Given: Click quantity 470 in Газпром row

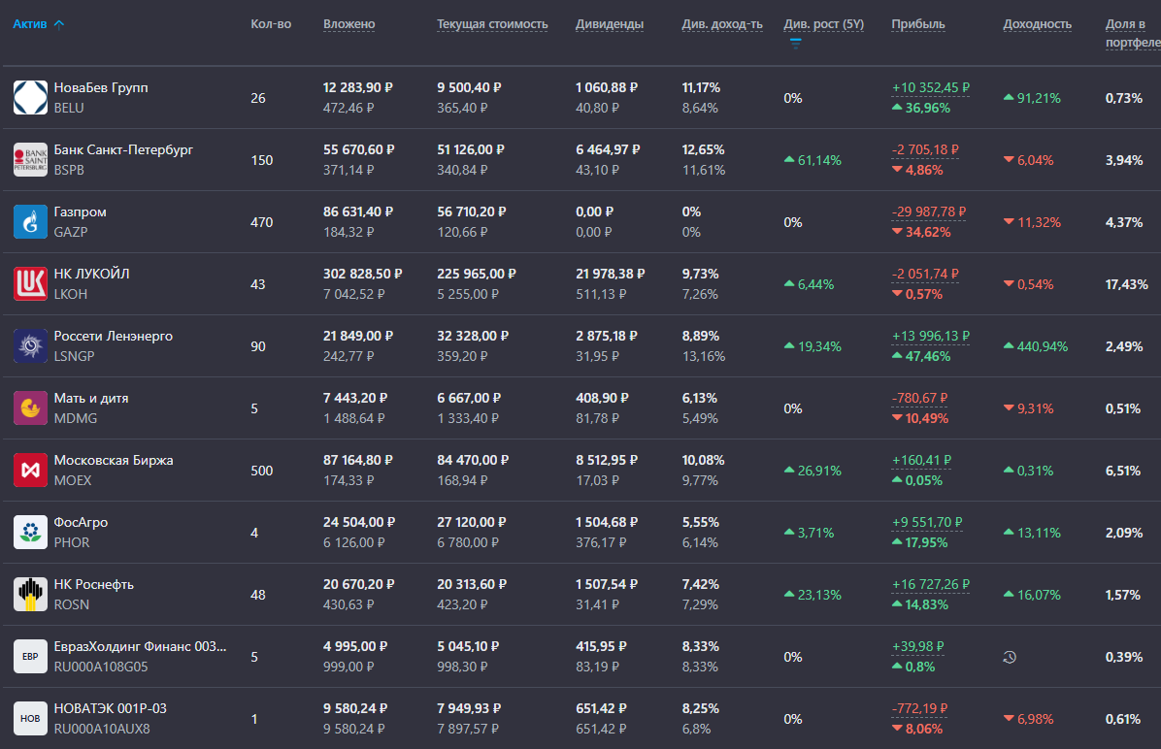Looking at the screenshot, I should point(261,222).
